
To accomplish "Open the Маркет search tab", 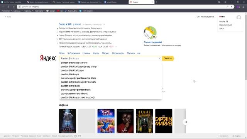I will [105, 53].
